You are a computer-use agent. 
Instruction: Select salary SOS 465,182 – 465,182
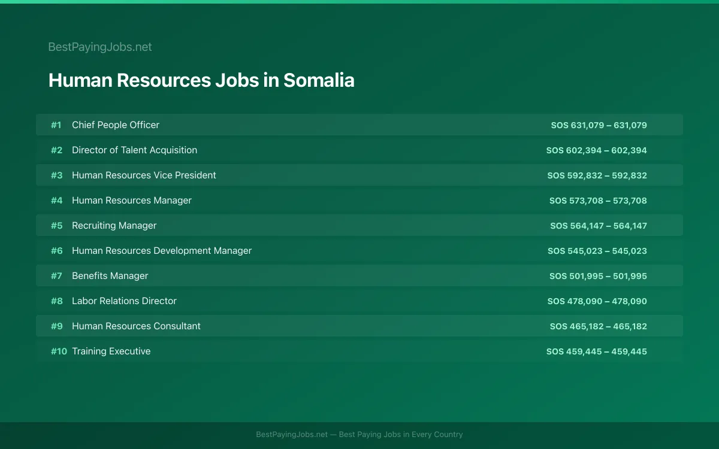click(x=599, y=326)
